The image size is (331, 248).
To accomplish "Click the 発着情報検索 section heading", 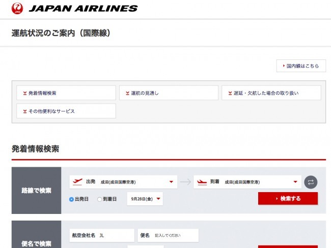I will (35, 149).
